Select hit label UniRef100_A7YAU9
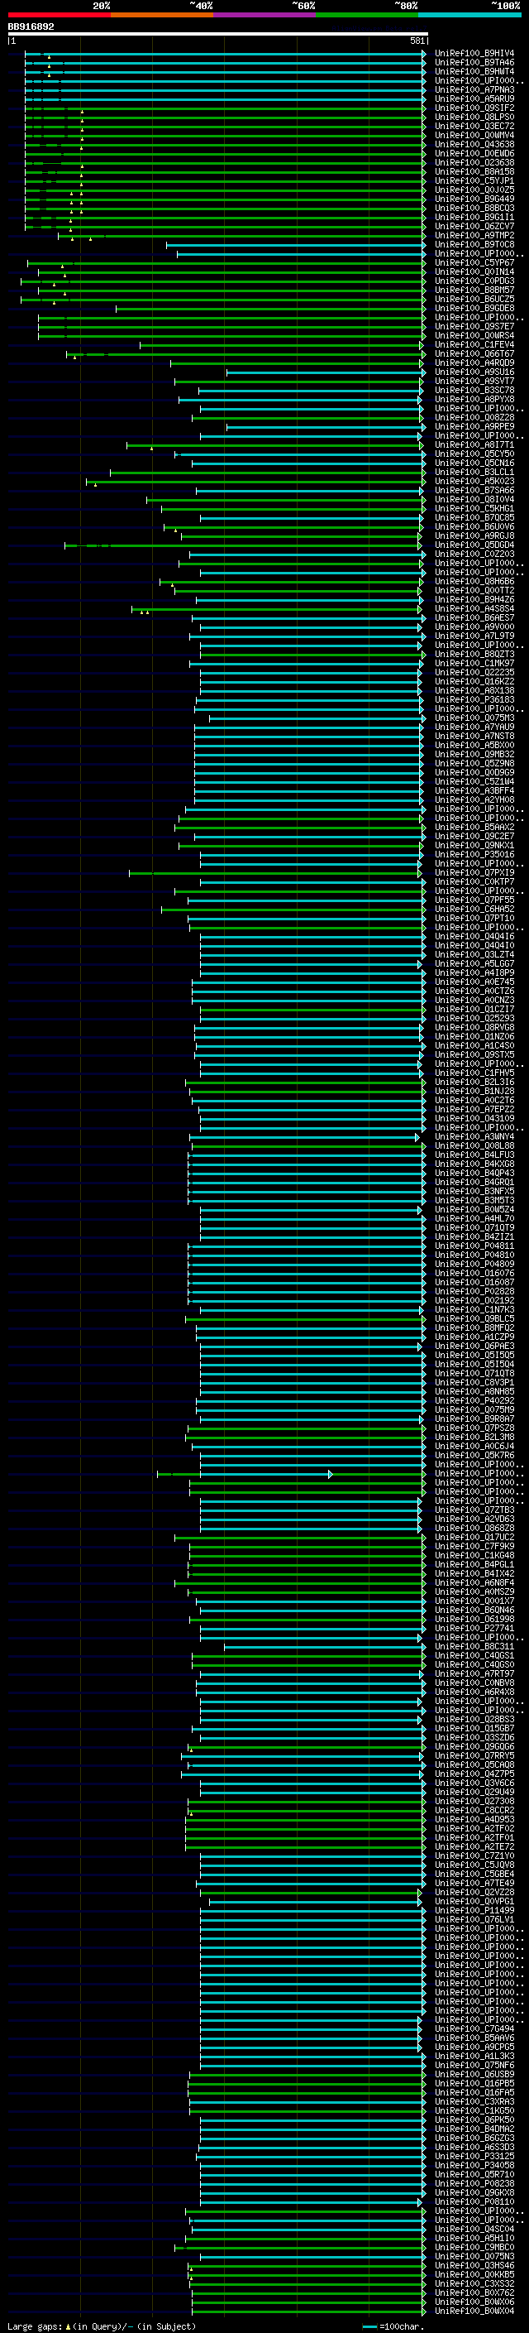This screenshot has width=529, height=2333. pos(474,727)
